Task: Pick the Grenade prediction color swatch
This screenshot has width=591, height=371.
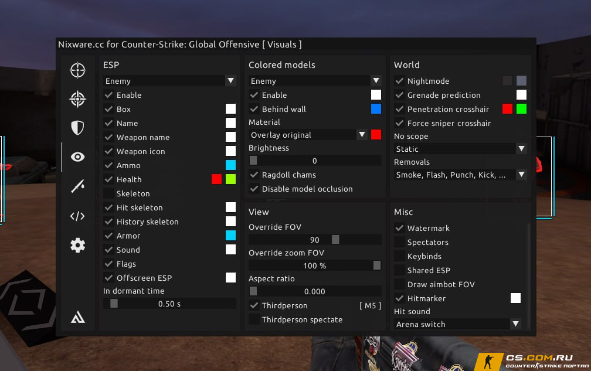Action: [x=522, y=94]
